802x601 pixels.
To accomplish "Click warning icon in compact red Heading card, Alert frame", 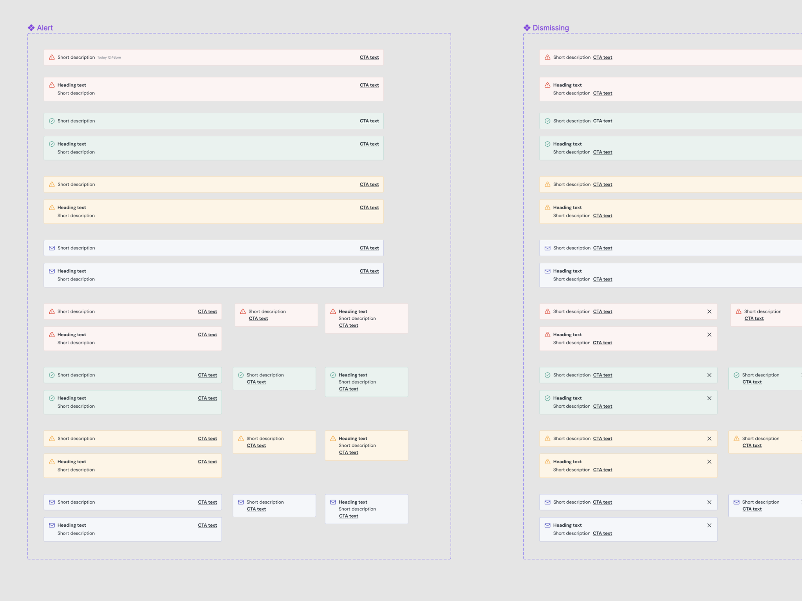I will tap(333, 311).
